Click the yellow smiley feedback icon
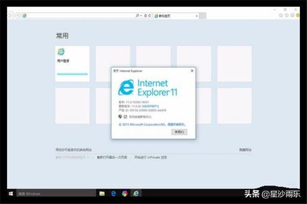Image resolution: width=307 pixels, height=204 pixels. click(x=298, y=15)
